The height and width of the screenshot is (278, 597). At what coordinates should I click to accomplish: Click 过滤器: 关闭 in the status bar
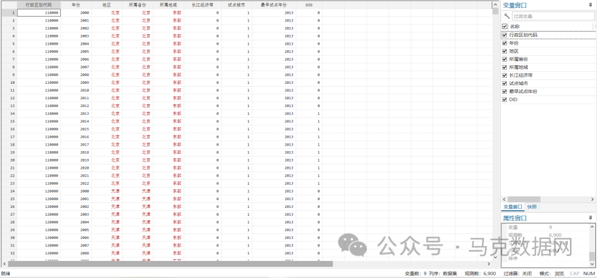517,274
